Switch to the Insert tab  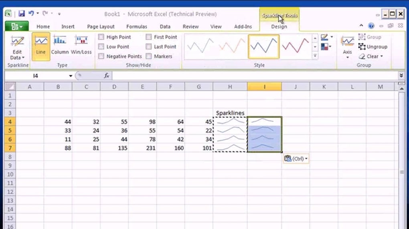(68, 26)
